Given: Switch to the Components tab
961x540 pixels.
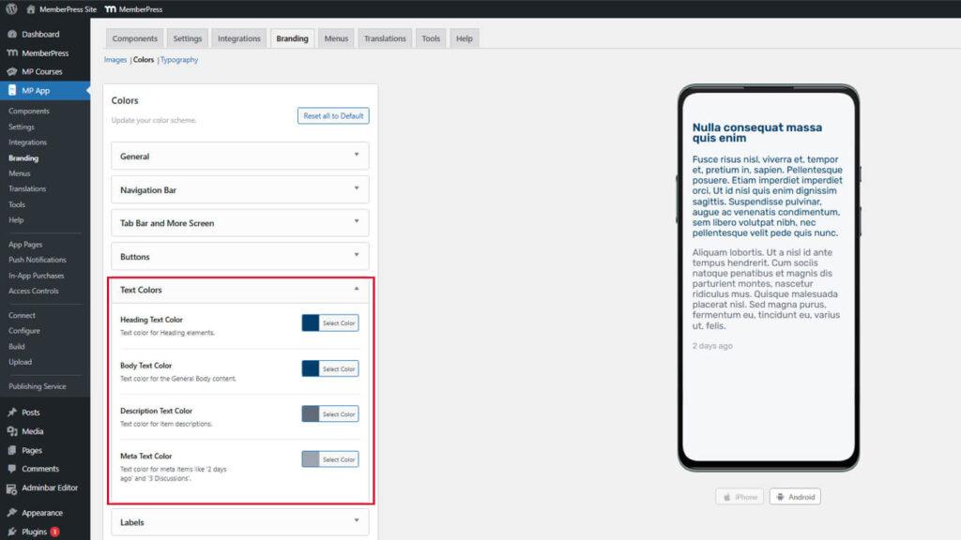Looking at the screenshot, I should 133,38.
